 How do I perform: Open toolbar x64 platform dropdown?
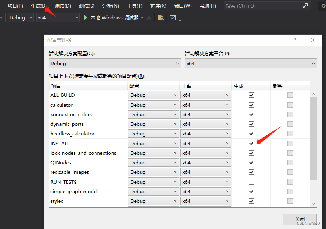[x=58, y=18]
